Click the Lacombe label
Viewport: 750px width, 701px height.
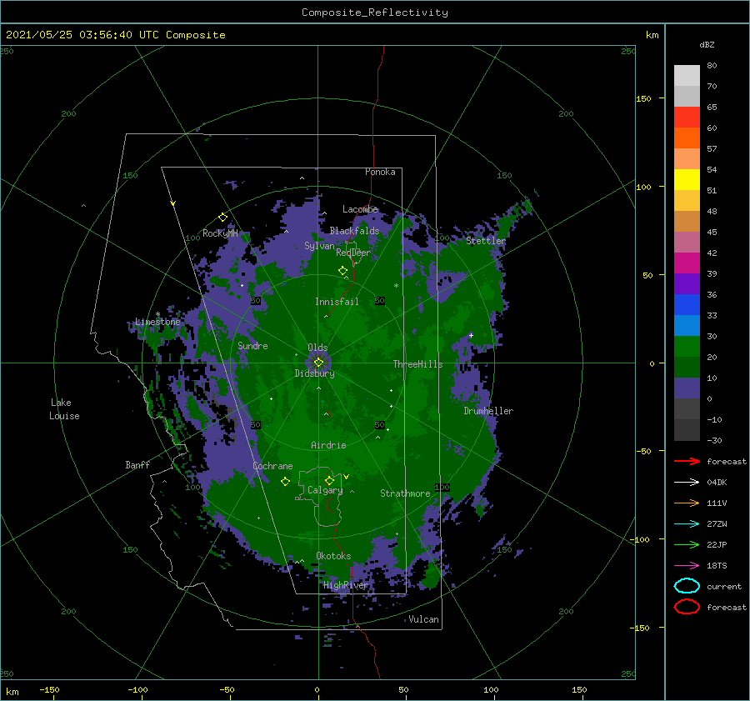[360, 209]
